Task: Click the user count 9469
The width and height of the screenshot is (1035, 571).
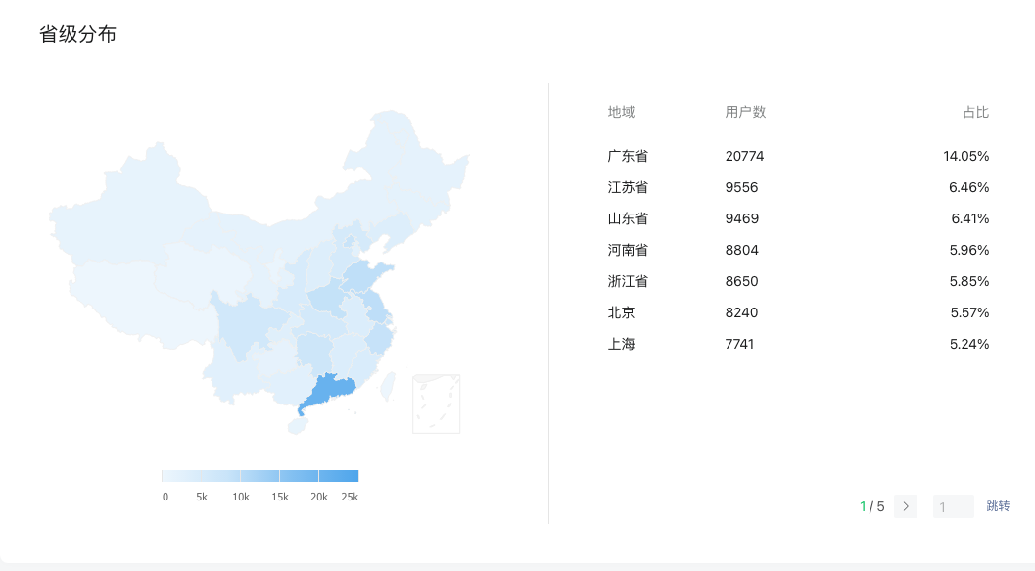Action: (742, 218)
